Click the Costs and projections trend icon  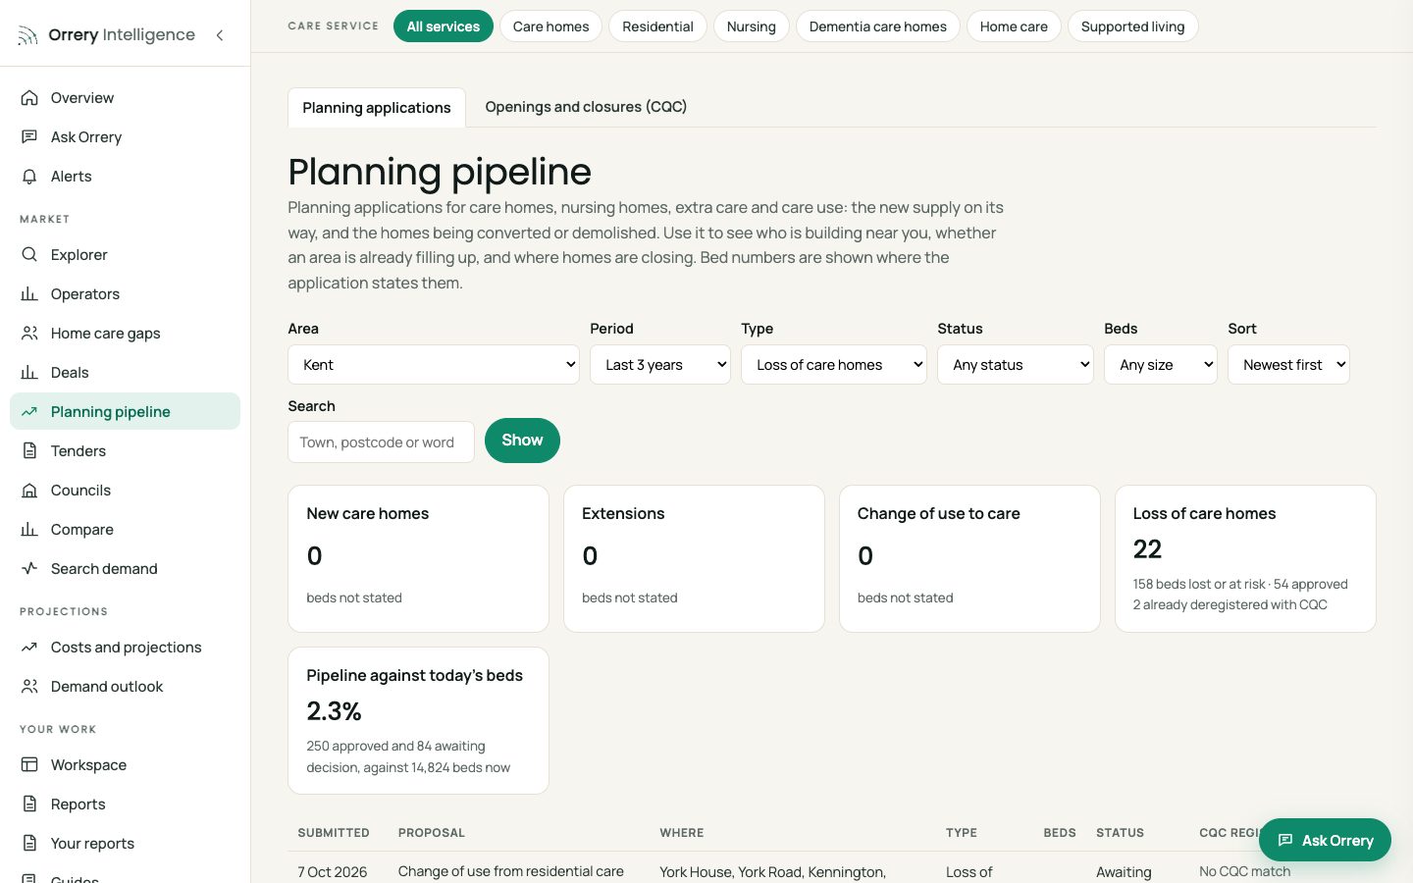point(29,648)
